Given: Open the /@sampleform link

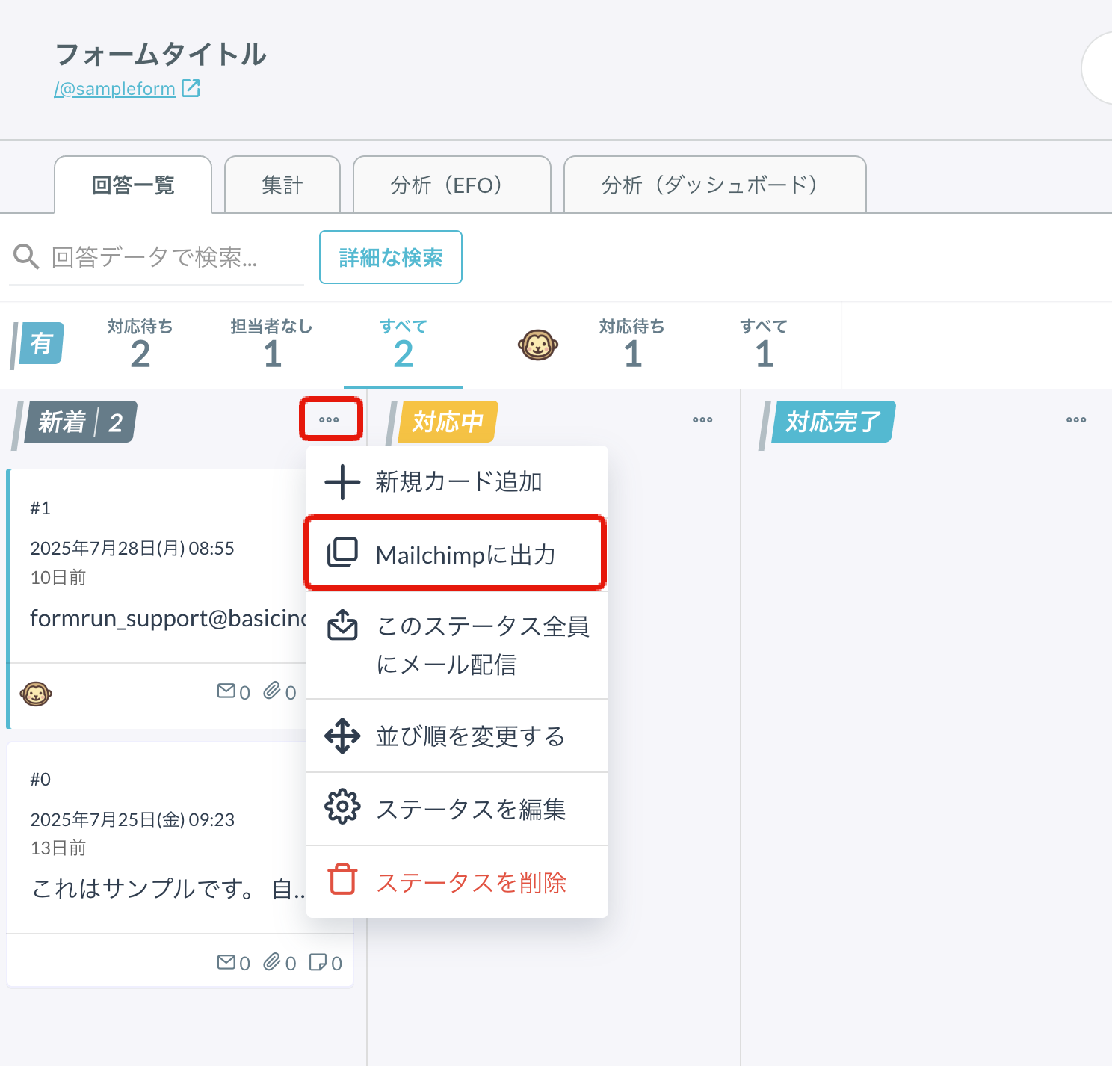Looking at the screenshot, I should (x=114, y=89).
